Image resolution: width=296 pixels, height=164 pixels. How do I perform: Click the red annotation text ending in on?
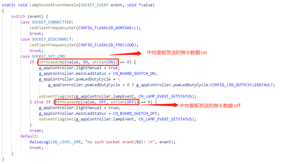tap(177, 53)
